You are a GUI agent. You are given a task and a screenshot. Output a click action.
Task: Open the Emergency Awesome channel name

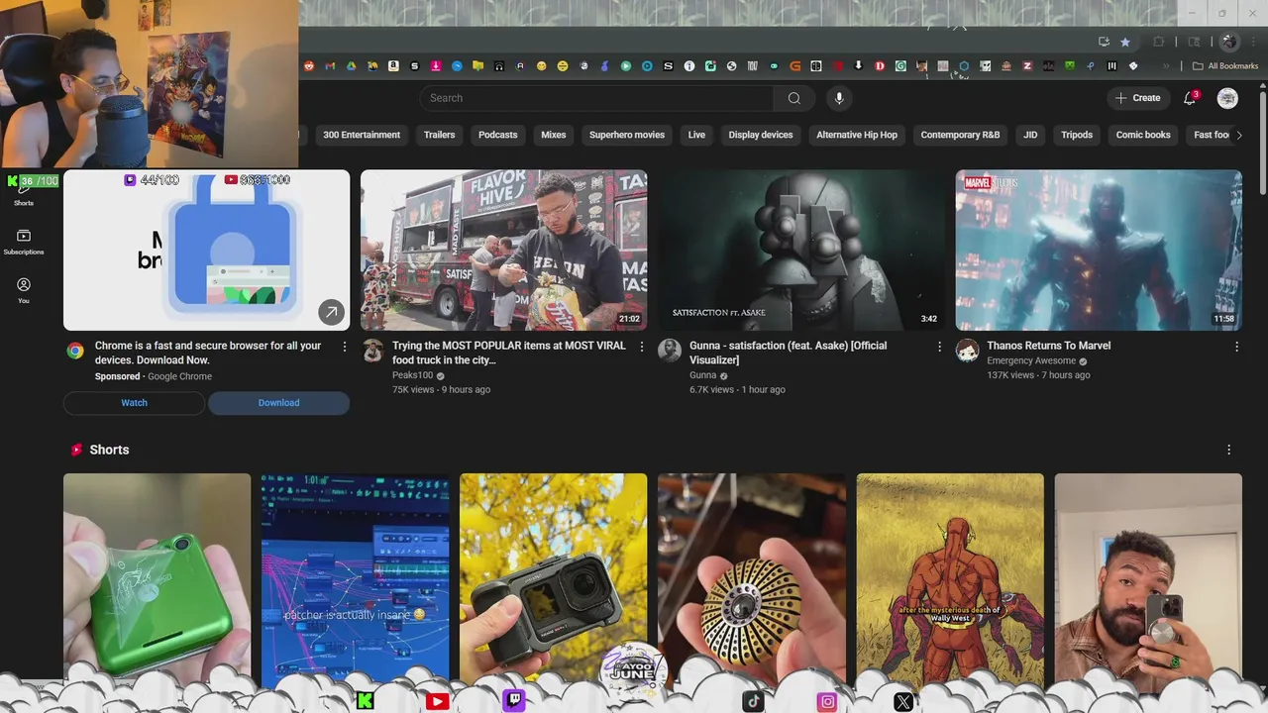pyautogui.click(x=1031, y=361)
